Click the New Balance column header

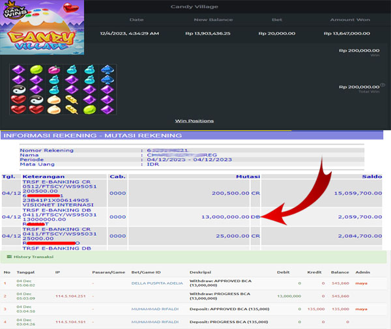(x=213, y=20)
